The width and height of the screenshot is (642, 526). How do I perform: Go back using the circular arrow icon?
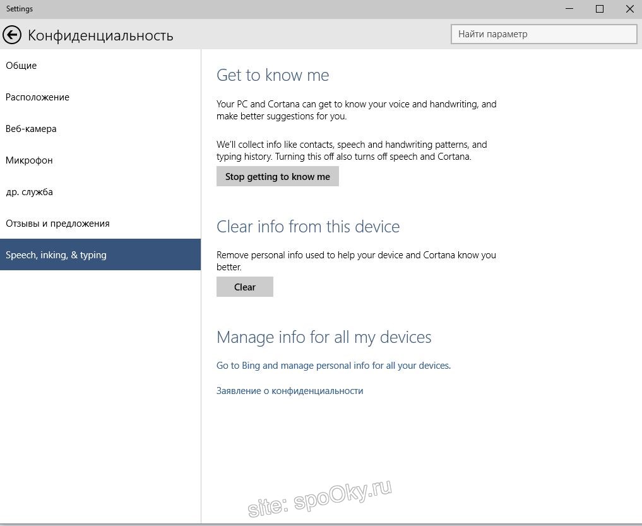click(x=12, y=35)
